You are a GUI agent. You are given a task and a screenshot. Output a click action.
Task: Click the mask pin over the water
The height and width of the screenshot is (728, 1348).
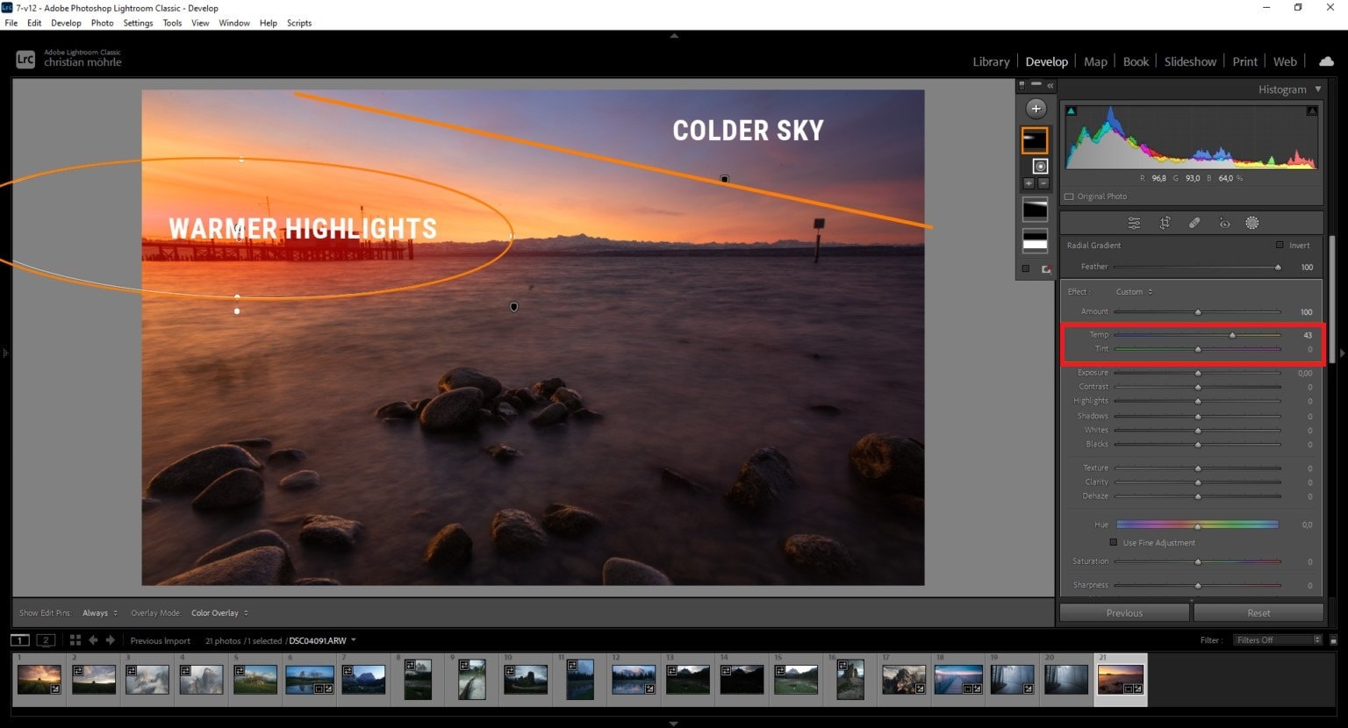(513, 307)
